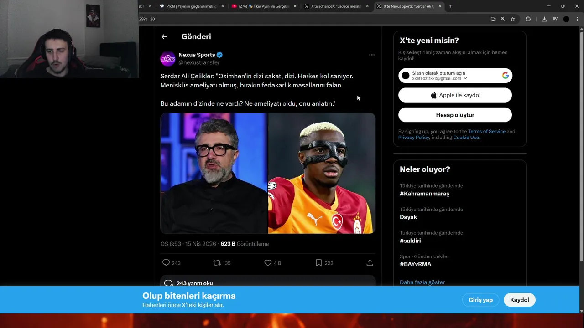
Task: Click the Google logo on sign-in button
Action: click(506, 76)
